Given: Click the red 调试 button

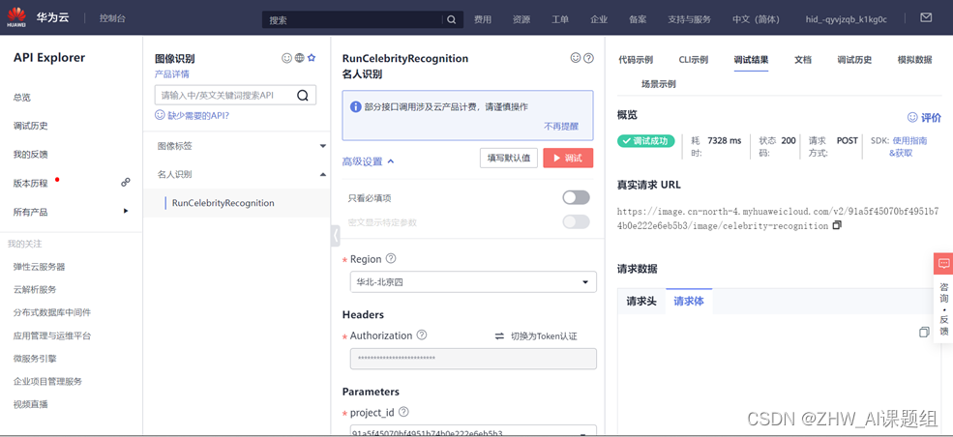Looking at the screenshot, I should click(568, 158).
